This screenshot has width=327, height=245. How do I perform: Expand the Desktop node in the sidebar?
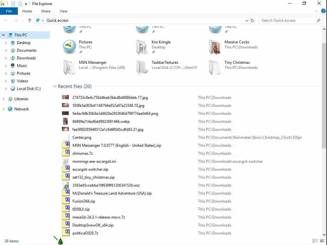point(6,43)
